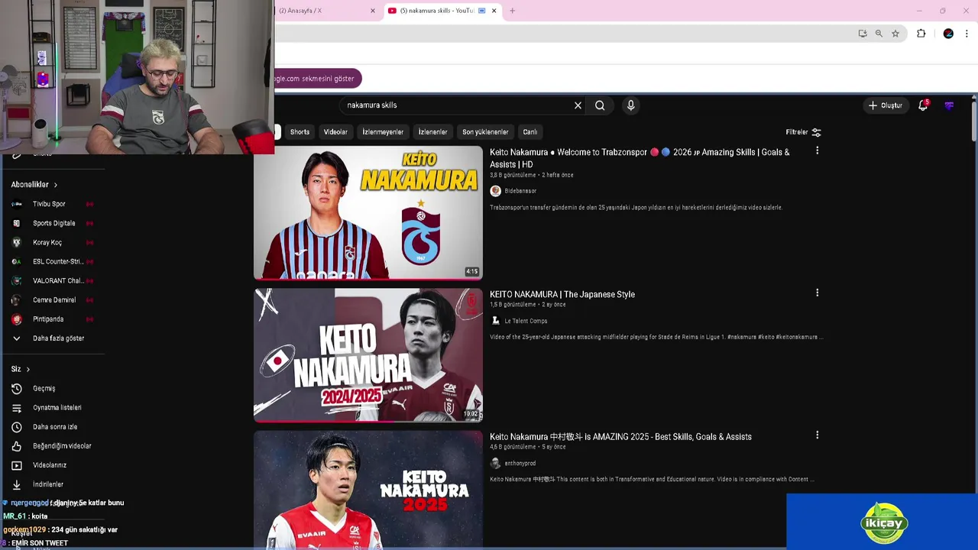Play the Keito Nakamura 2024/2025 thumbnail

tap(368, 355)
